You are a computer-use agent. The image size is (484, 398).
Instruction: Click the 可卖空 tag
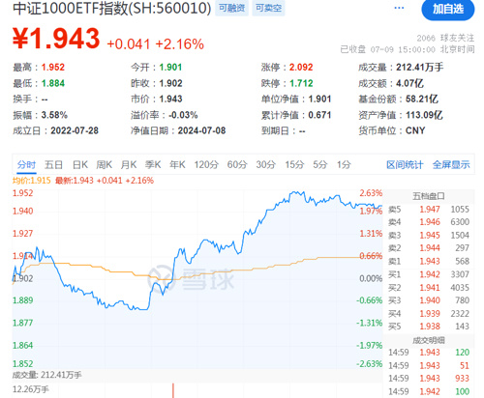pos(268,8)
